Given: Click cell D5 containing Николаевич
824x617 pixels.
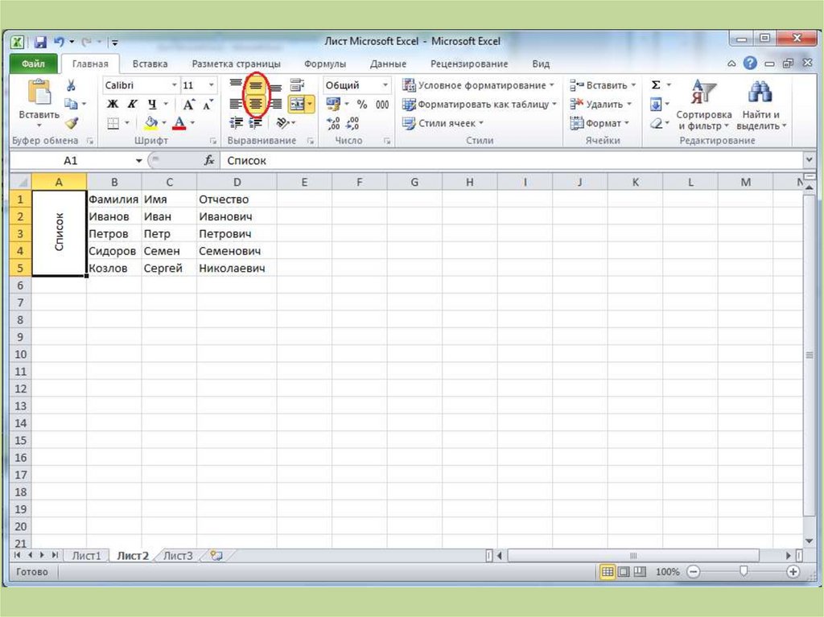Looking at the screenshot, I should pyautogui.click(x=232, y=269).
